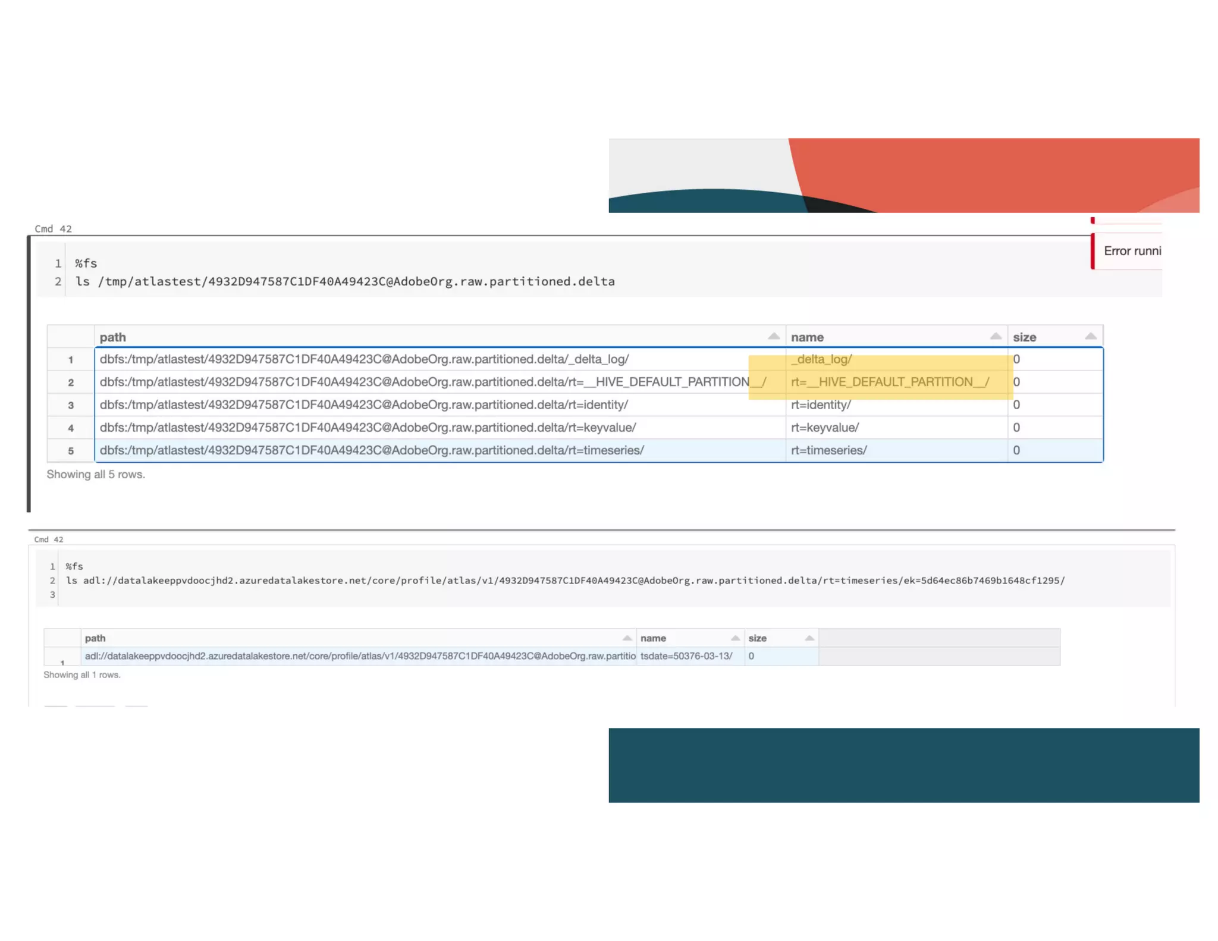Viewport: 1218px width, 941px height.
Task: Sort lower table by name column arrow
Action: tap(735, 638)
